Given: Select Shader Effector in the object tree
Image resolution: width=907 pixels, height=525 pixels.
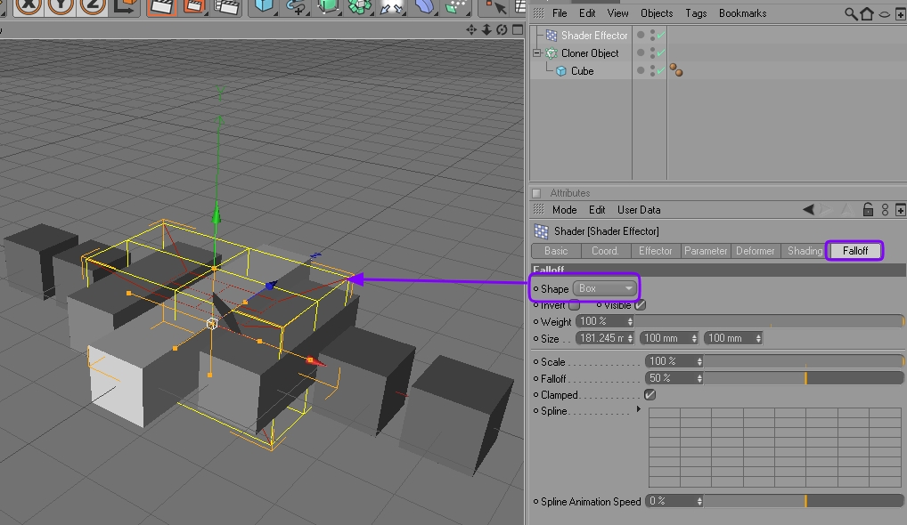Looking at the screenshot, I should (x=594, y=36).
